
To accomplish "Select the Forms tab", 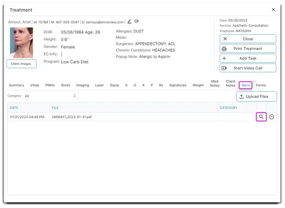I will tap(261, 85).
